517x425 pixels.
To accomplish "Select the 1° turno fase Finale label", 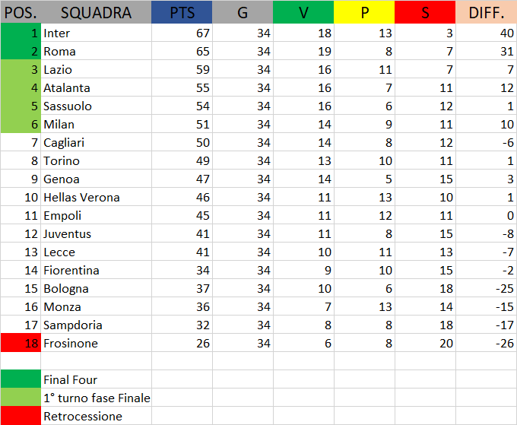I will tap(97, 398).
